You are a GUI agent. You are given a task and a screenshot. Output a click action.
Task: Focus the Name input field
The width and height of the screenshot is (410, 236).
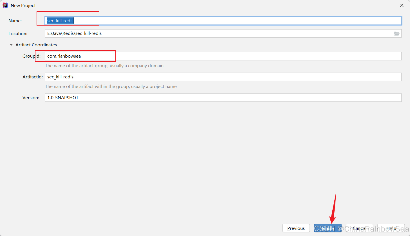[223, 21]
